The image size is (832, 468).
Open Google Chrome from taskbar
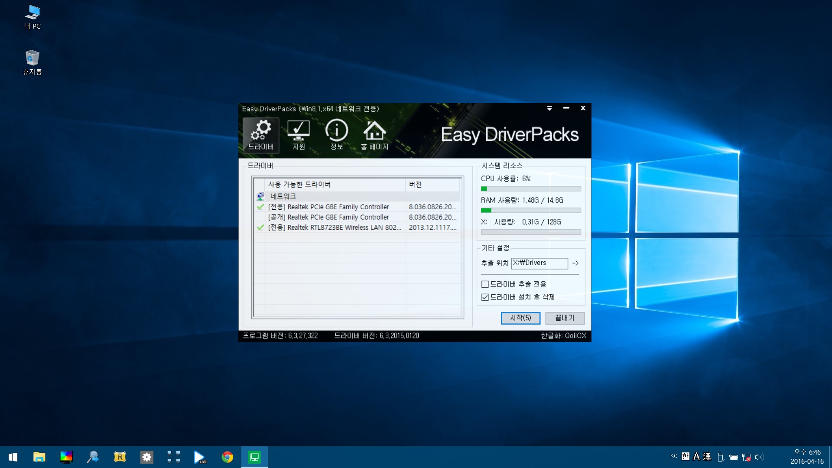227,457
